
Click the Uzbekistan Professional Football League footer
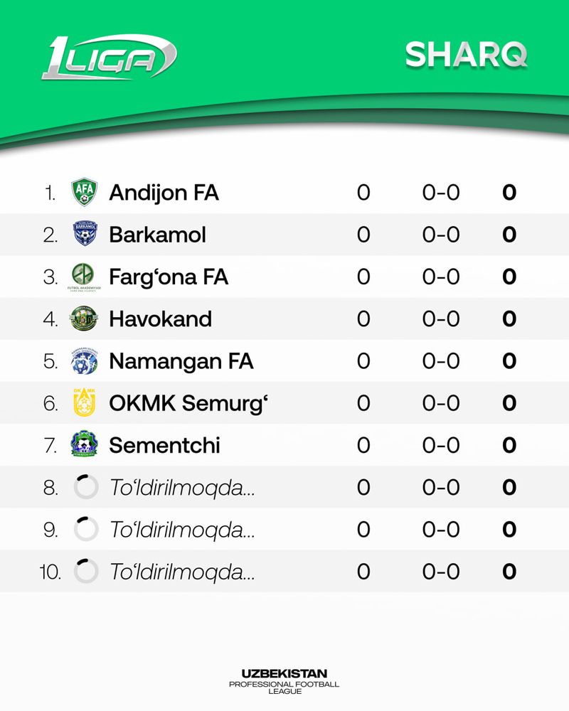click(x=284, y=681)
